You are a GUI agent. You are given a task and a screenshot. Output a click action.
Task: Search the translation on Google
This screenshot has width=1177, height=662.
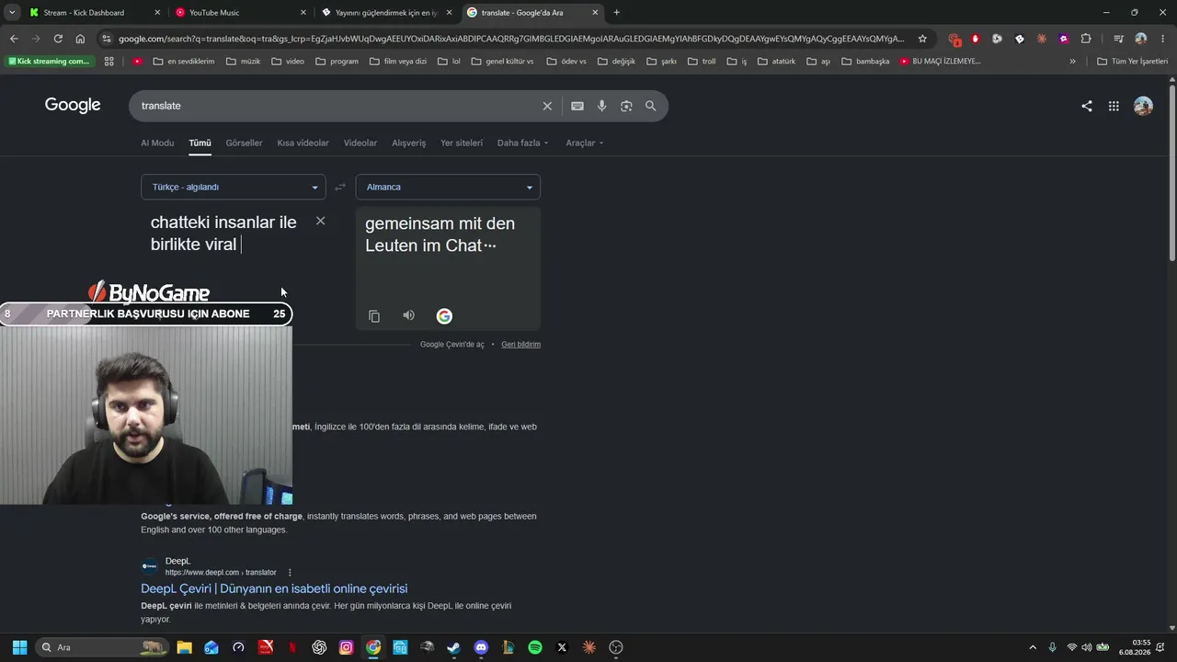click(x=444, y=316)
